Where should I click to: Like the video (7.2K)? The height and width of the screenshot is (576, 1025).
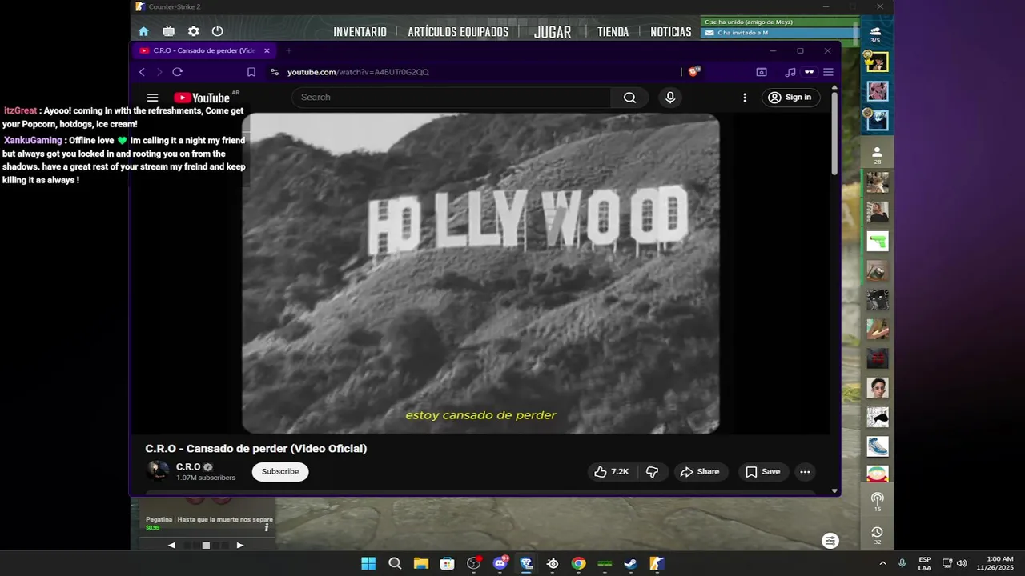[x=611, y=472]
